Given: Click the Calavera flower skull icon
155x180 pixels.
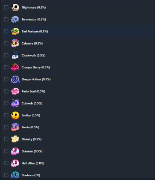Looking at the screenshot, I should pyautogui.click(x=15, y=43).
